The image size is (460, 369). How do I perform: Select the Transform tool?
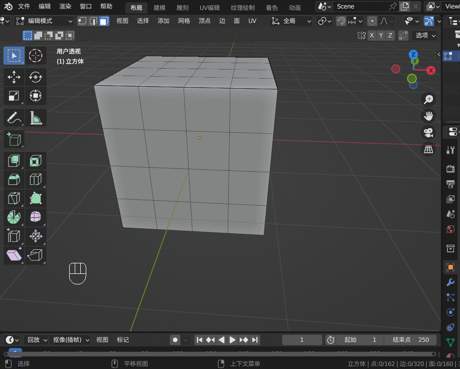tap(36, 96)
